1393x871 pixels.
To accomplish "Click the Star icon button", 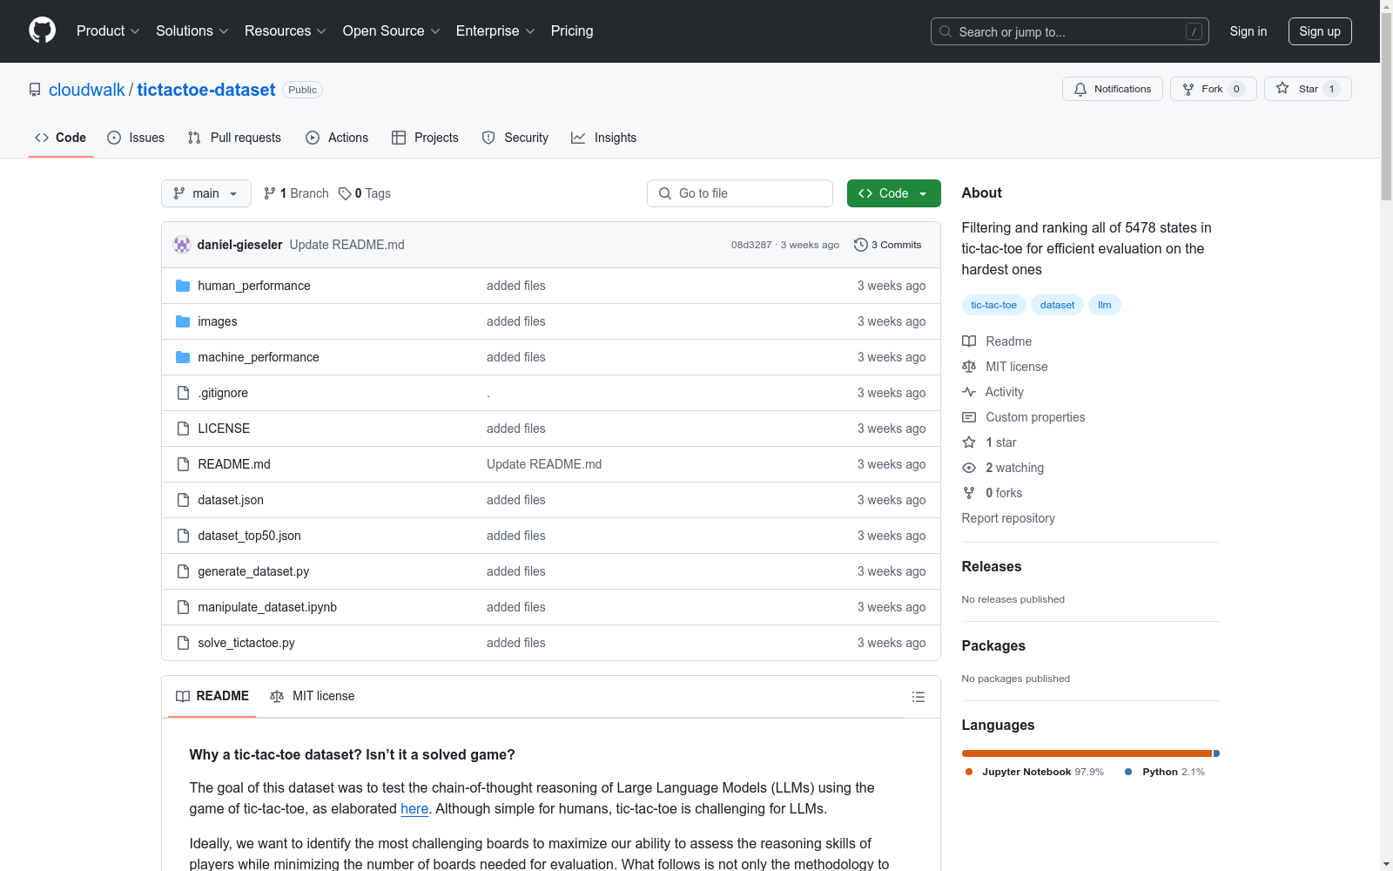I will point(1282,89).
